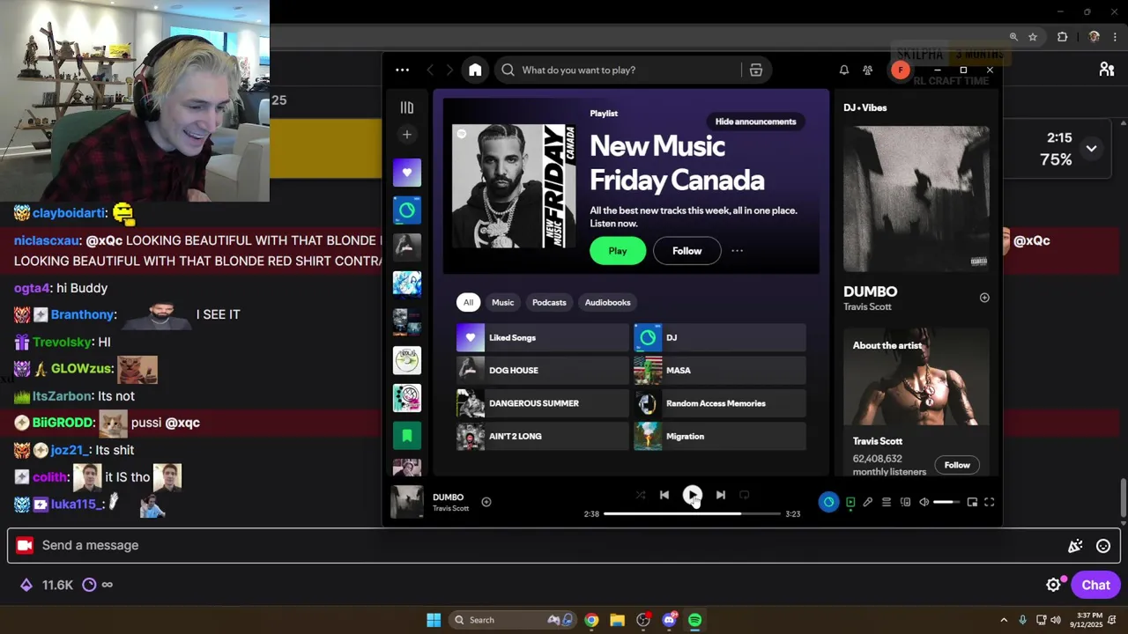
Task: Open Spotify notifications bell
Action: click(x=844, y=70)
